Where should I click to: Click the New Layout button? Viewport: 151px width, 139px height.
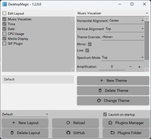tap(25, 123)
